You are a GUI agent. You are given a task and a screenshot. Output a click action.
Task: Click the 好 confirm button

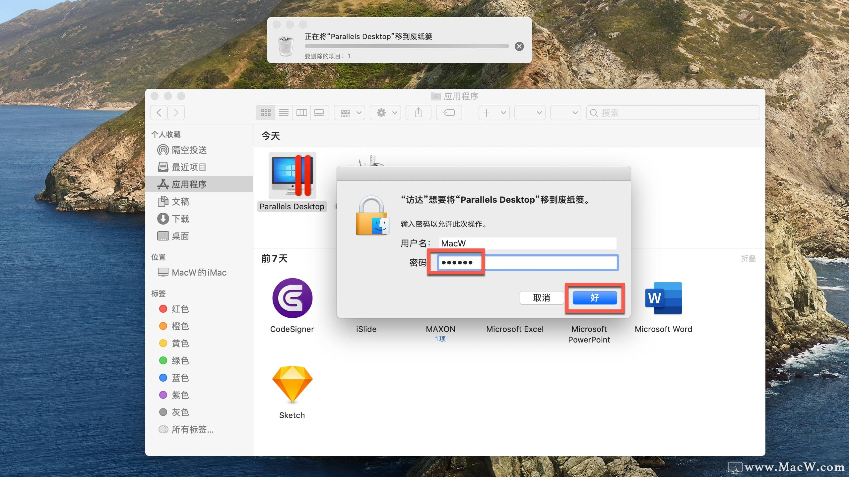point(594,298)
